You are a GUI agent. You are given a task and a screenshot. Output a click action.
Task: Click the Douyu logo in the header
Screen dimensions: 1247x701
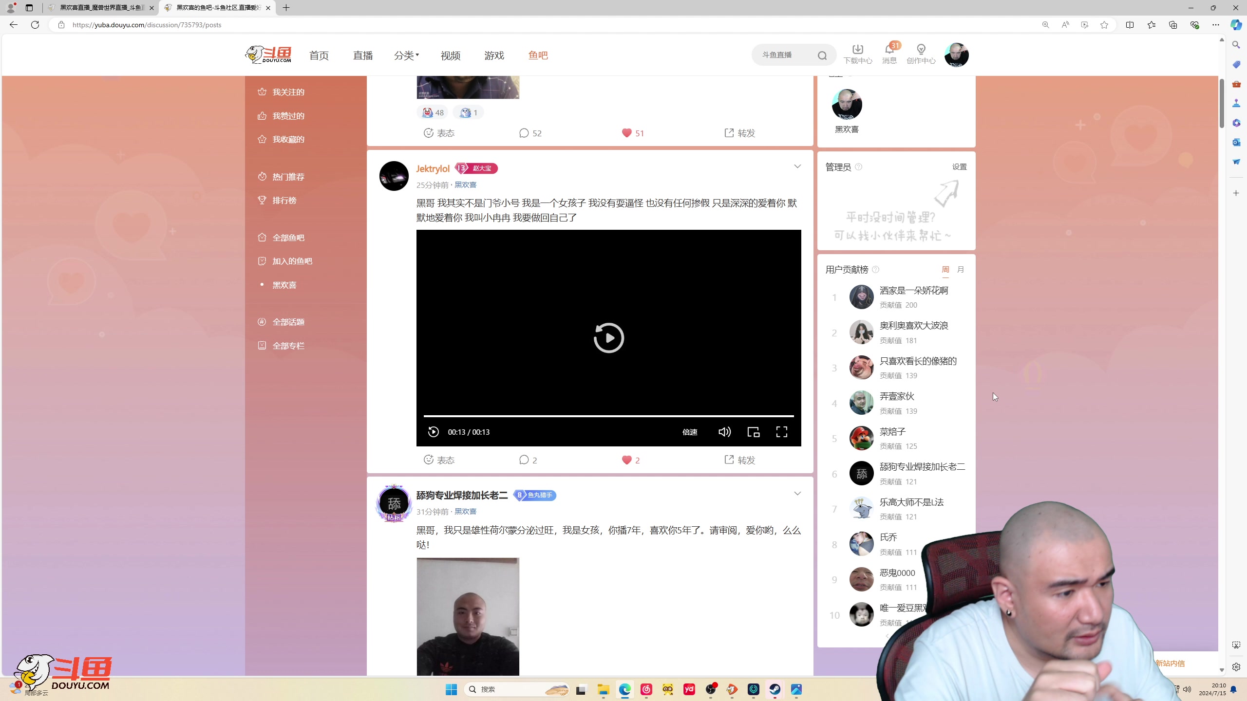pos(268,55)
